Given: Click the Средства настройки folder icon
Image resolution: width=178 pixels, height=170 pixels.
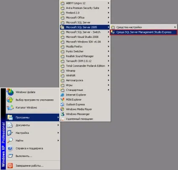Looking at the screenshot, I should point(113,27).
